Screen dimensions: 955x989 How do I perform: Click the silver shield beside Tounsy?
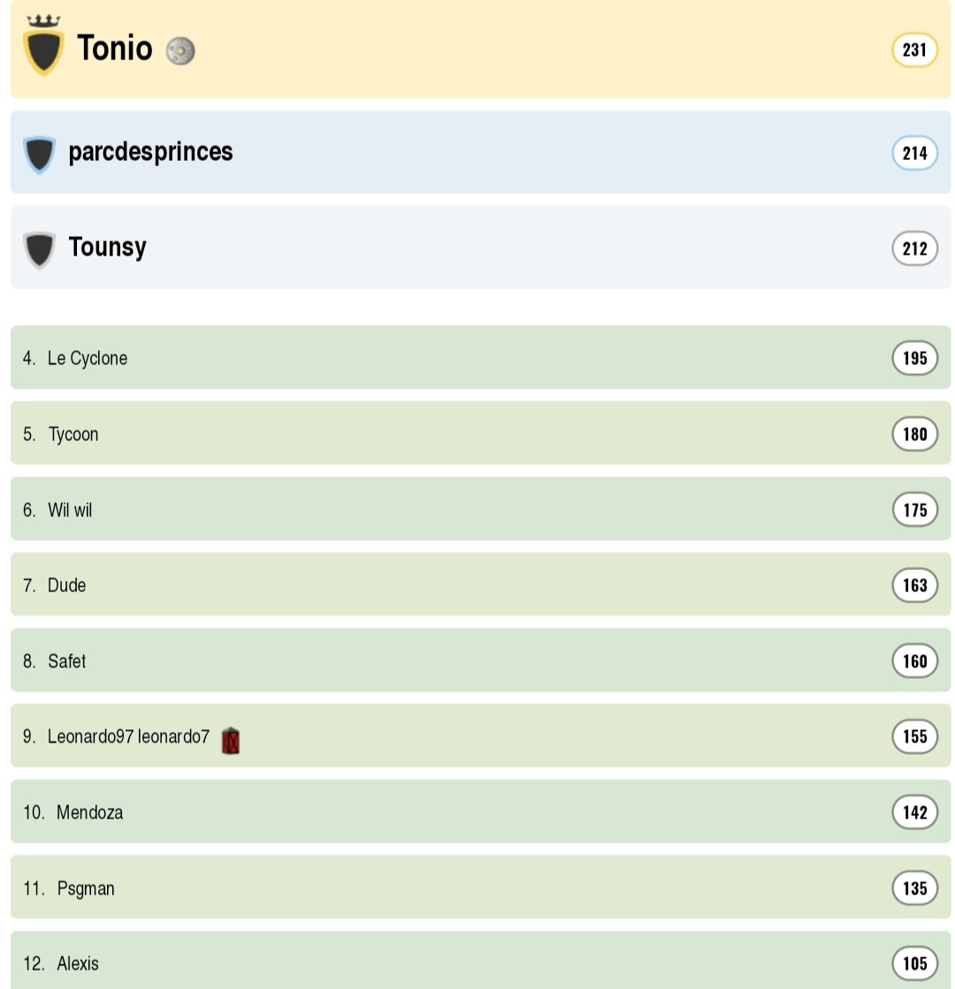[39, 250]
